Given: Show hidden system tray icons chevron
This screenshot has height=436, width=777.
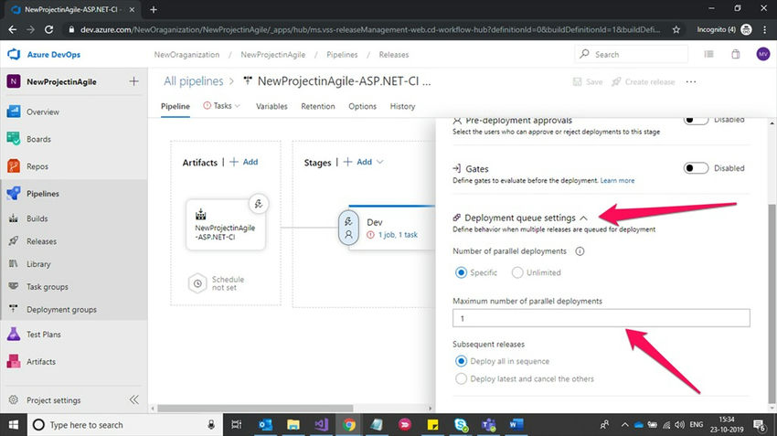Looking at the screenshot, I should 625,425.
